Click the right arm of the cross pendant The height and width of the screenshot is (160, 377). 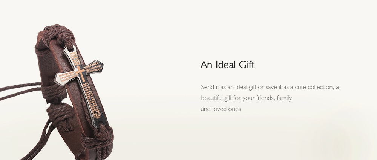pos(94,68)
